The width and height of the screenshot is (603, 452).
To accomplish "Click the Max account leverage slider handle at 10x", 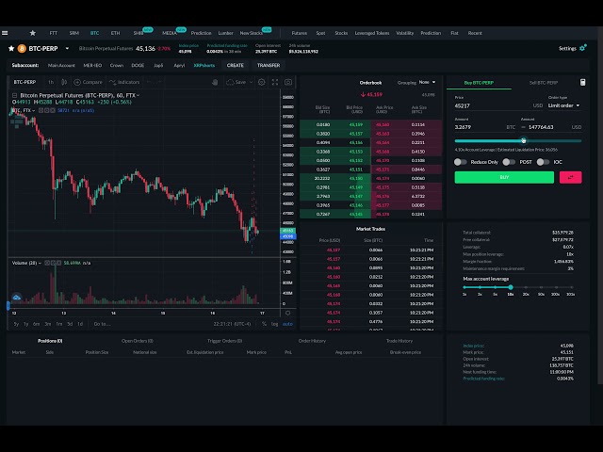I will (x=511, y=287).
